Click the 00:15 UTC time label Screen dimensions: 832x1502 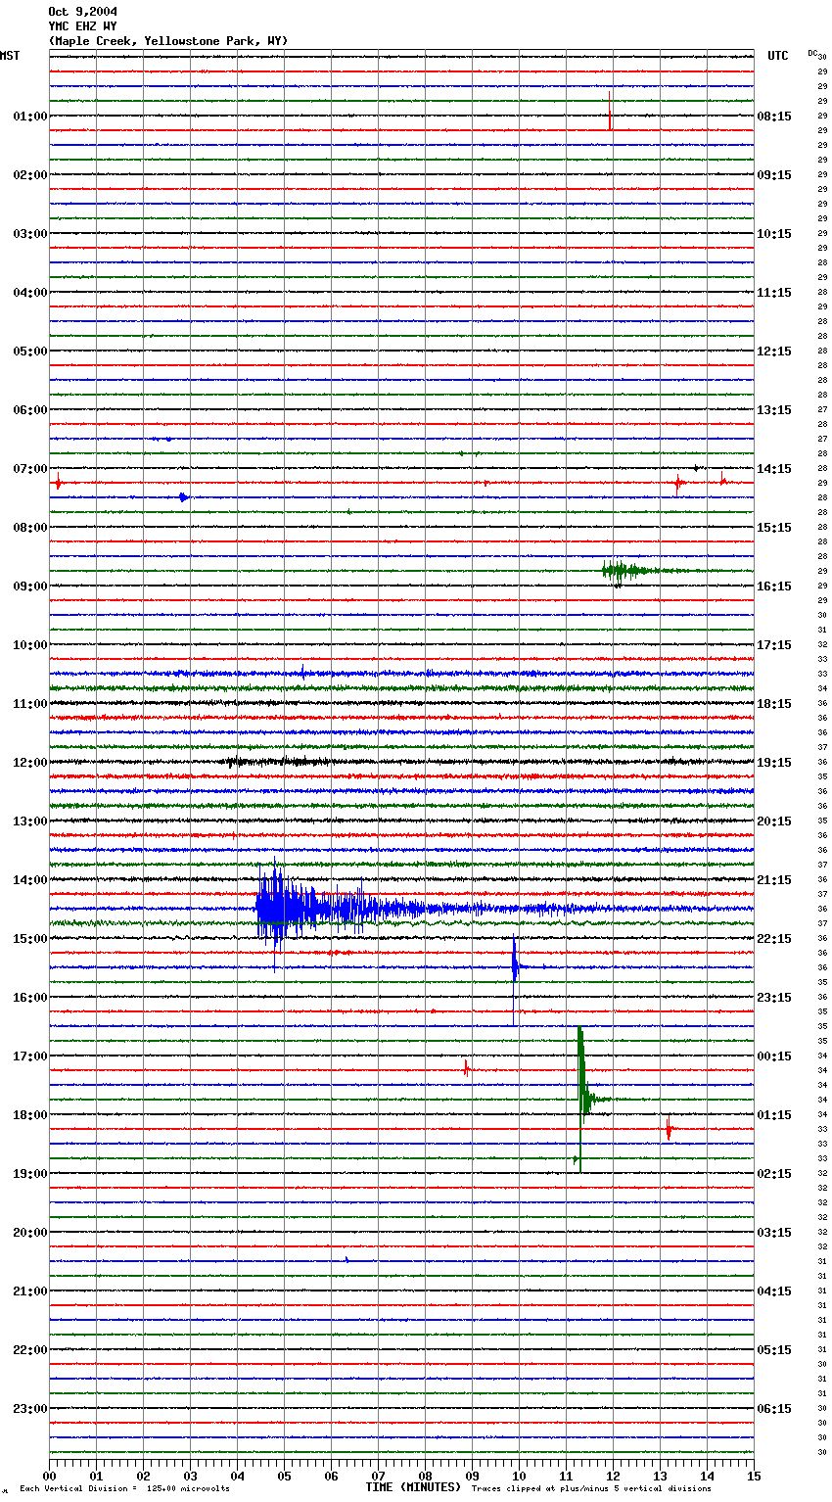click(x=774, y=1056)
